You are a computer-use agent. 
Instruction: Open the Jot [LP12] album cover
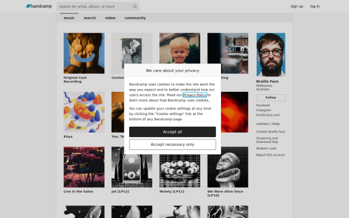132,171
